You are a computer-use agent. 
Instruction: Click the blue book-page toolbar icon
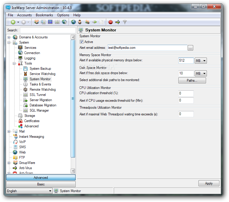pos(50,22)
